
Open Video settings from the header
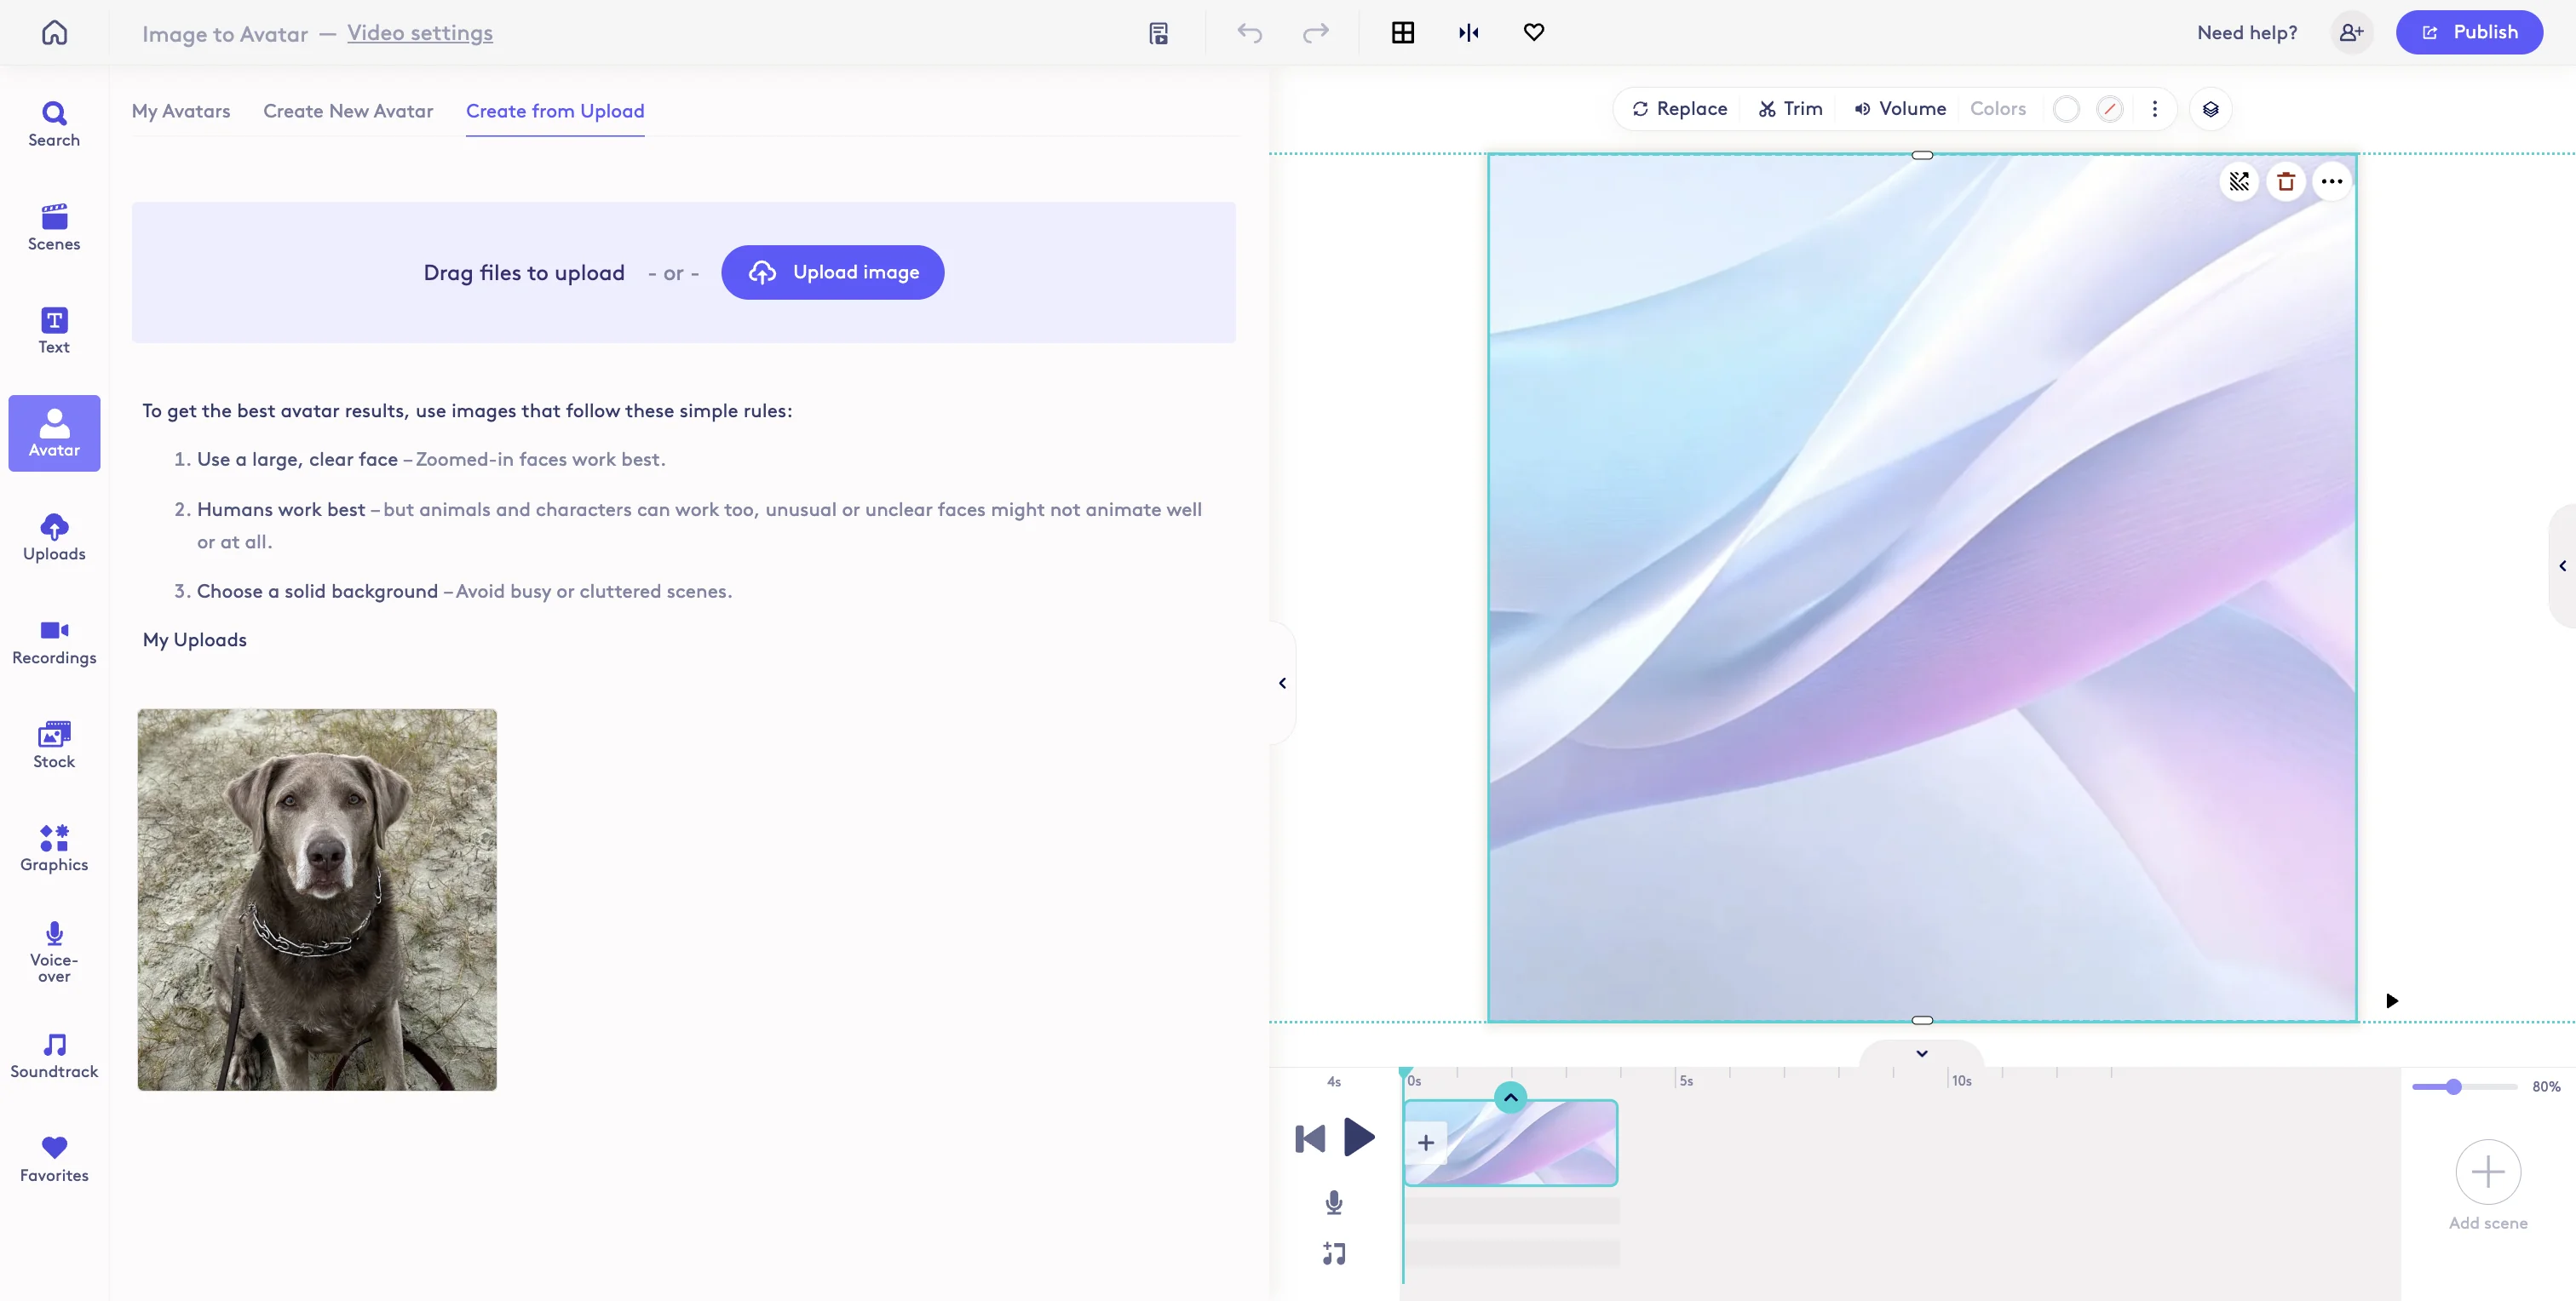420,32
